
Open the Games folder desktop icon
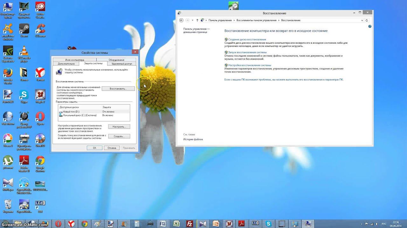pos(24,74)
